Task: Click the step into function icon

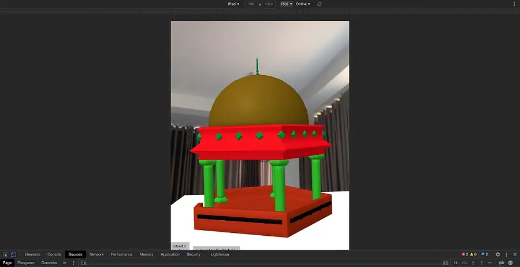Action: click(473, 263)
